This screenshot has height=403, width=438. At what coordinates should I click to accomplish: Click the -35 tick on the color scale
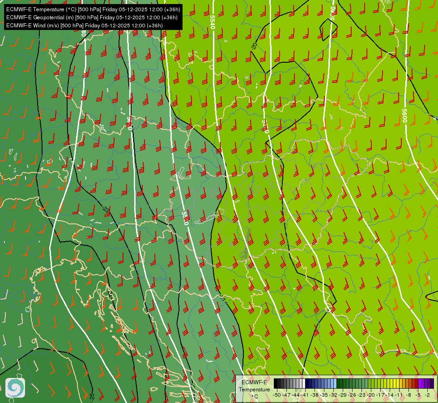tap(324, 395)
